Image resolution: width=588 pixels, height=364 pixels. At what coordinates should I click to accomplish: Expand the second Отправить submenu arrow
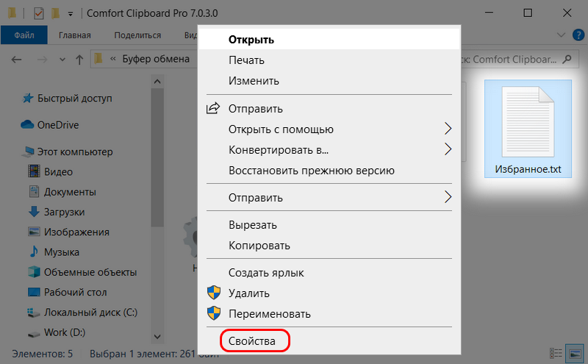point(448,197)
